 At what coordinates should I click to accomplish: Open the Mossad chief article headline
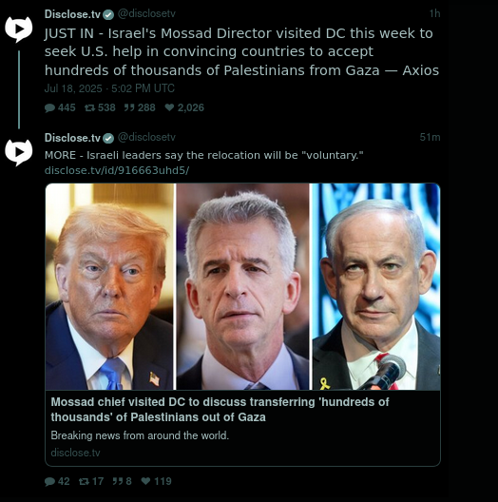(220, 410)
